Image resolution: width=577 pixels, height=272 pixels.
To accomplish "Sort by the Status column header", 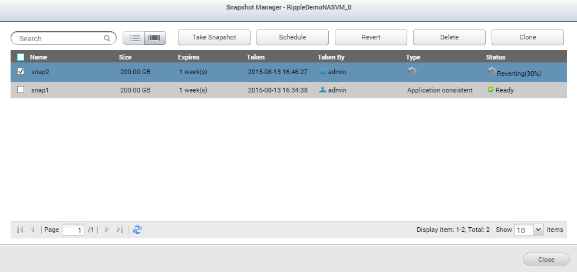I will [496, 57].
